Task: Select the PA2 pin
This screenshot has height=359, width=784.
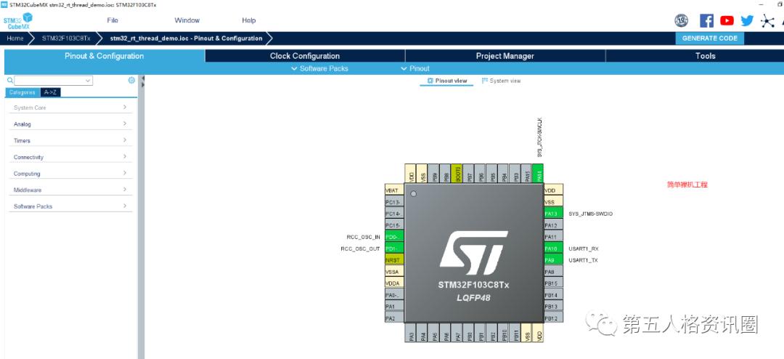Action: coord(394,318)
